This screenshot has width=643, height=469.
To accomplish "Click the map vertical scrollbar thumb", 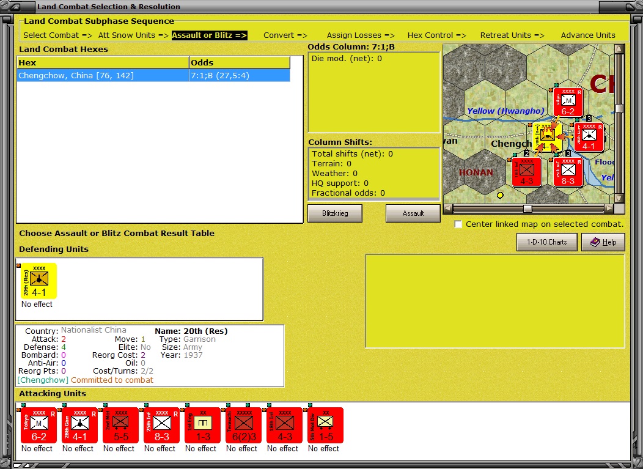I will [619, 108].
